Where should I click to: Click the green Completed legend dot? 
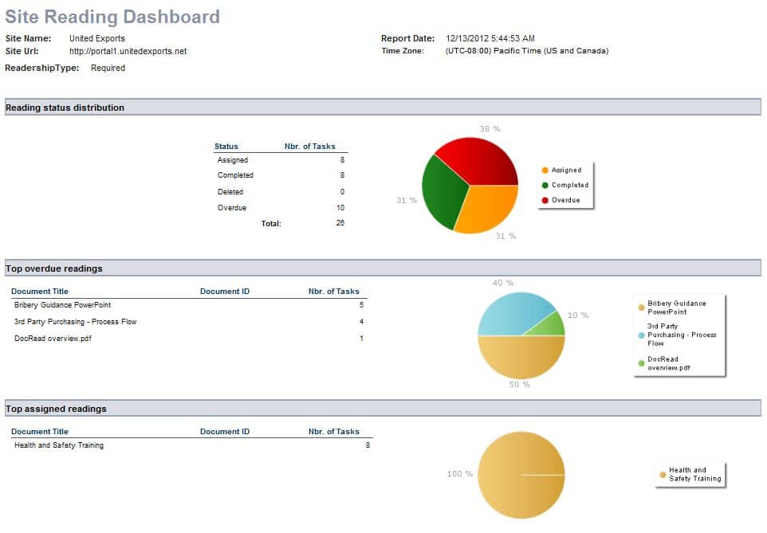[545, 186]
